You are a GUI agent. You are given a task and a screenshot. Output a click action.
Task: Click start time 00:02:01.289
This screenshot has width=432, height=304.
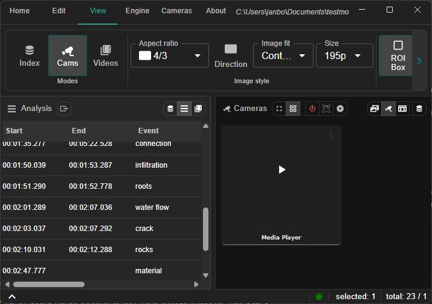pos(24,207)
